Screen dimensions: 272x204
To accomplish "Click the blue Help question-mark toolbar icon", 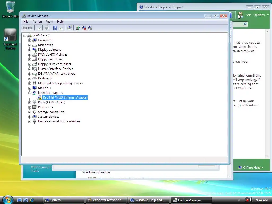I will point(55,28).
